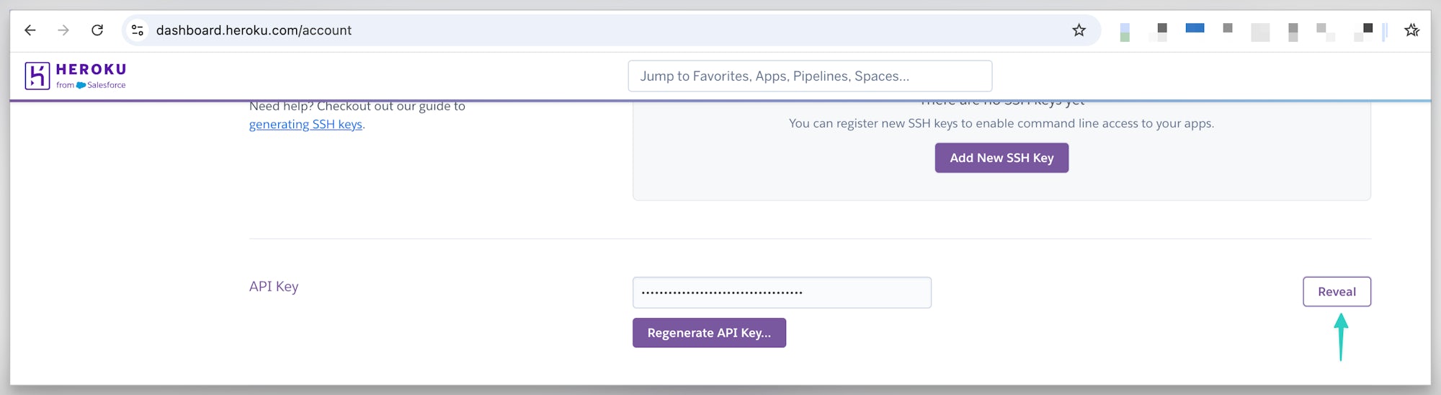This screenshot has width=1441, height=395.
Task: Click the blue and green extension icon
Action: [x=1125, y=32]
